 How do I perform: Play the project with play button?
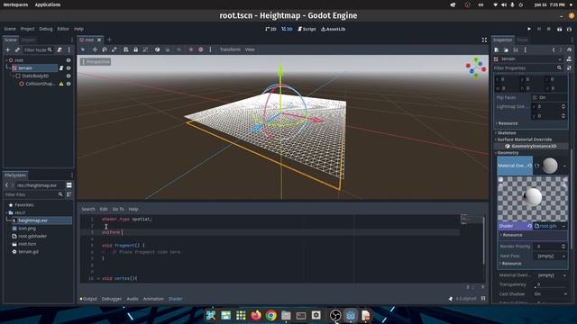coord(529,29)
